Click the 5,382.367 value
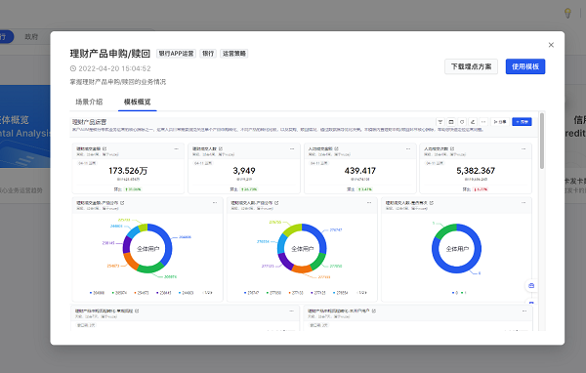The height and width of the screenshot is (373, 586). tap(476, 171)
